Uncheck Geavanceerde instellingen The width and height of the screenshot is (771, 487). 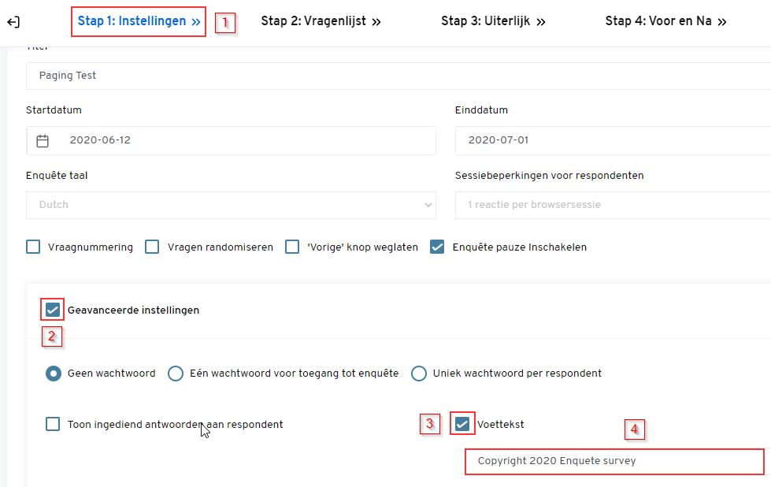(51, 310)
